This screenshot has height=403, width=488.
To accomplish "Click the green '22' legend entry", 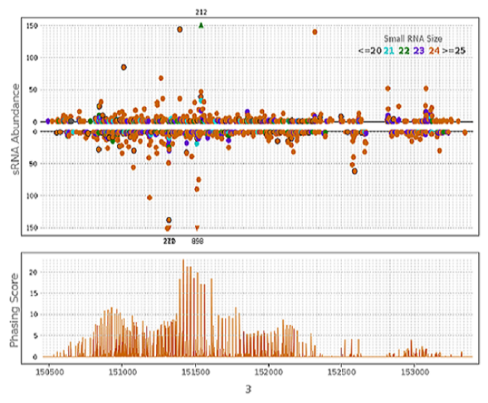I will [x=404, y=51].
